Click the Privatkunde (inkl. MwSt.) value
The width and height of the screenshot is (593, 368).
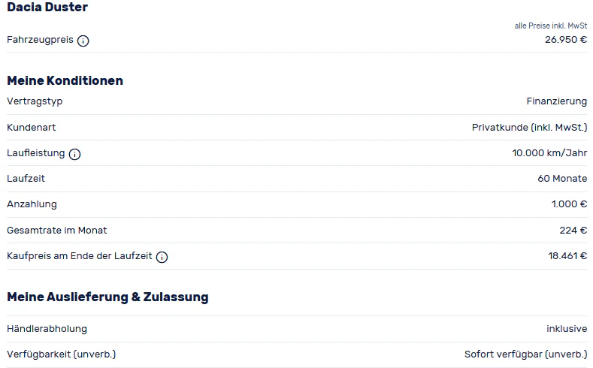click(x=529, y=128)
